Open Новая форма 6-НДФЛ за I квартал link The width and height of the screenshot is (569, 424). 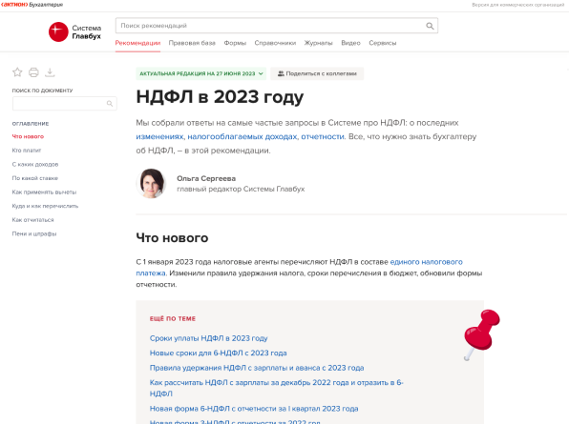(254, 409)
